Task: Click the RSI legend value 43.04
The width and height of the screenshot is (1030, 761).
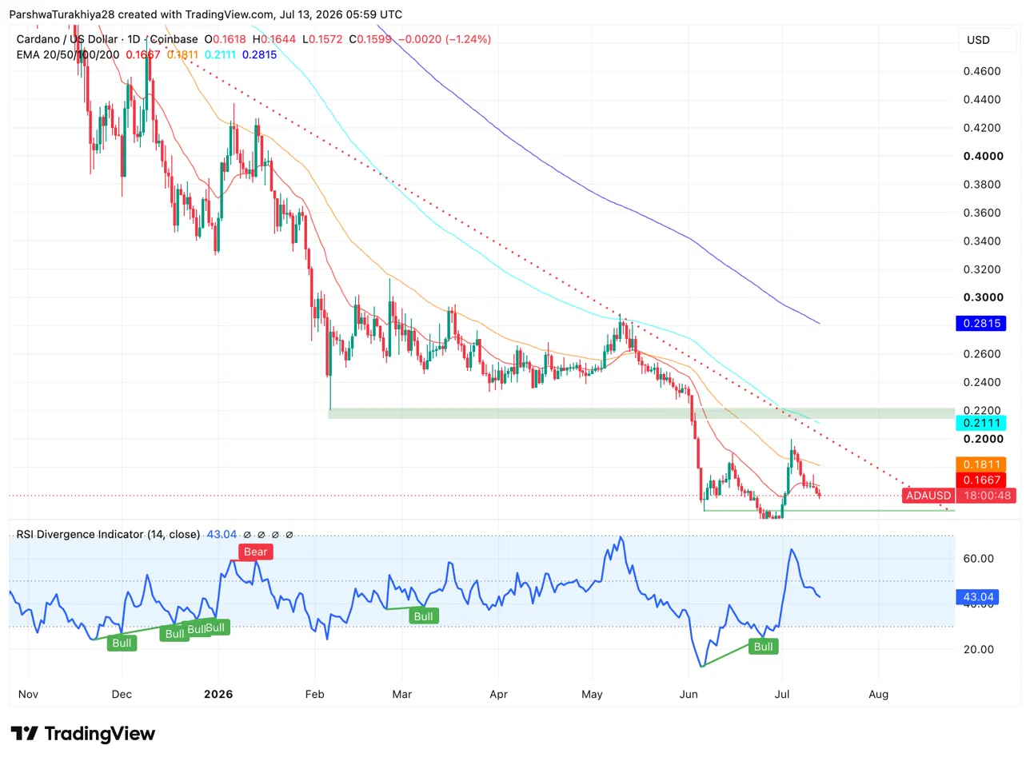Action: pyautogui.click(x=221, y=534)
